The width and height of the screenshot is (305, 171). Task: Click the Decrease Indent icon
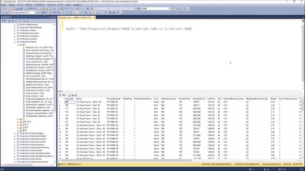(110, 13)
